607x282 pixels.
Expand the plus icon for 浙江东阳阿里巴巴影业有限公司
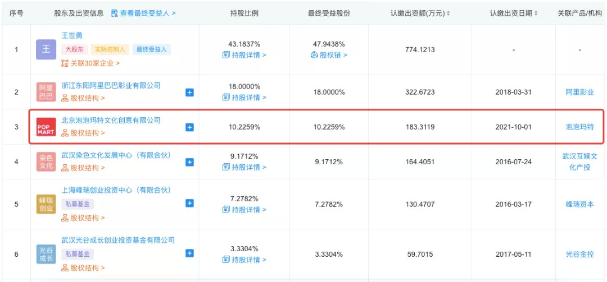pos(189,93)
